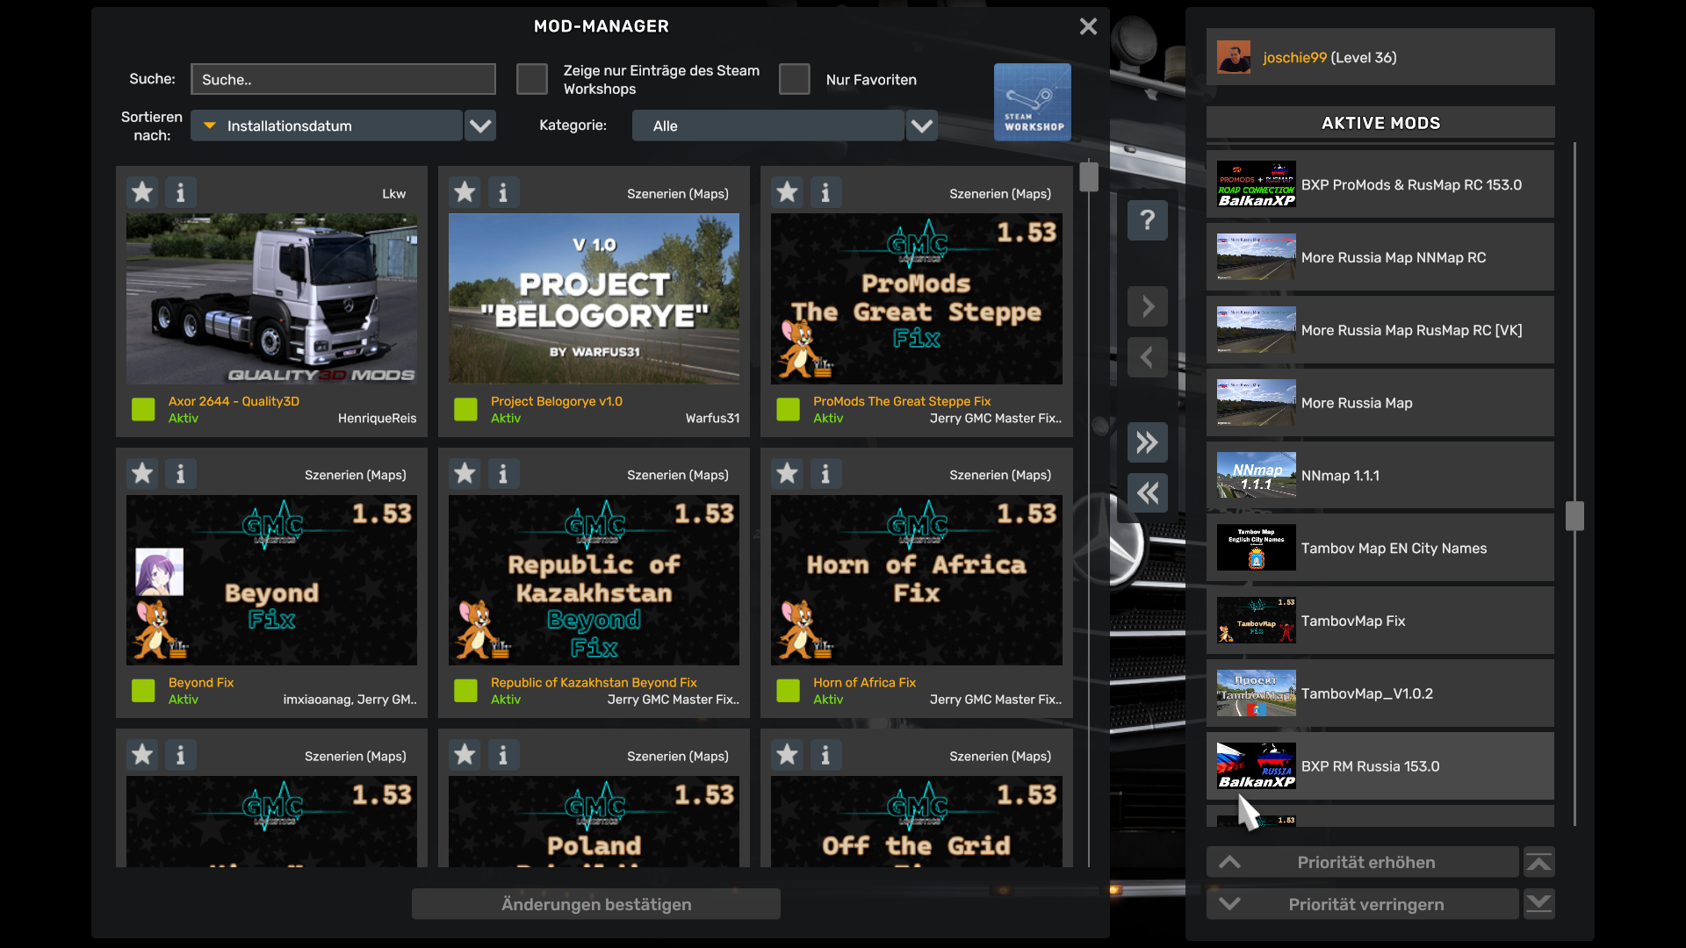The image size is (1686, 948).
Task: Open the Alle category field
Action: 768,126
